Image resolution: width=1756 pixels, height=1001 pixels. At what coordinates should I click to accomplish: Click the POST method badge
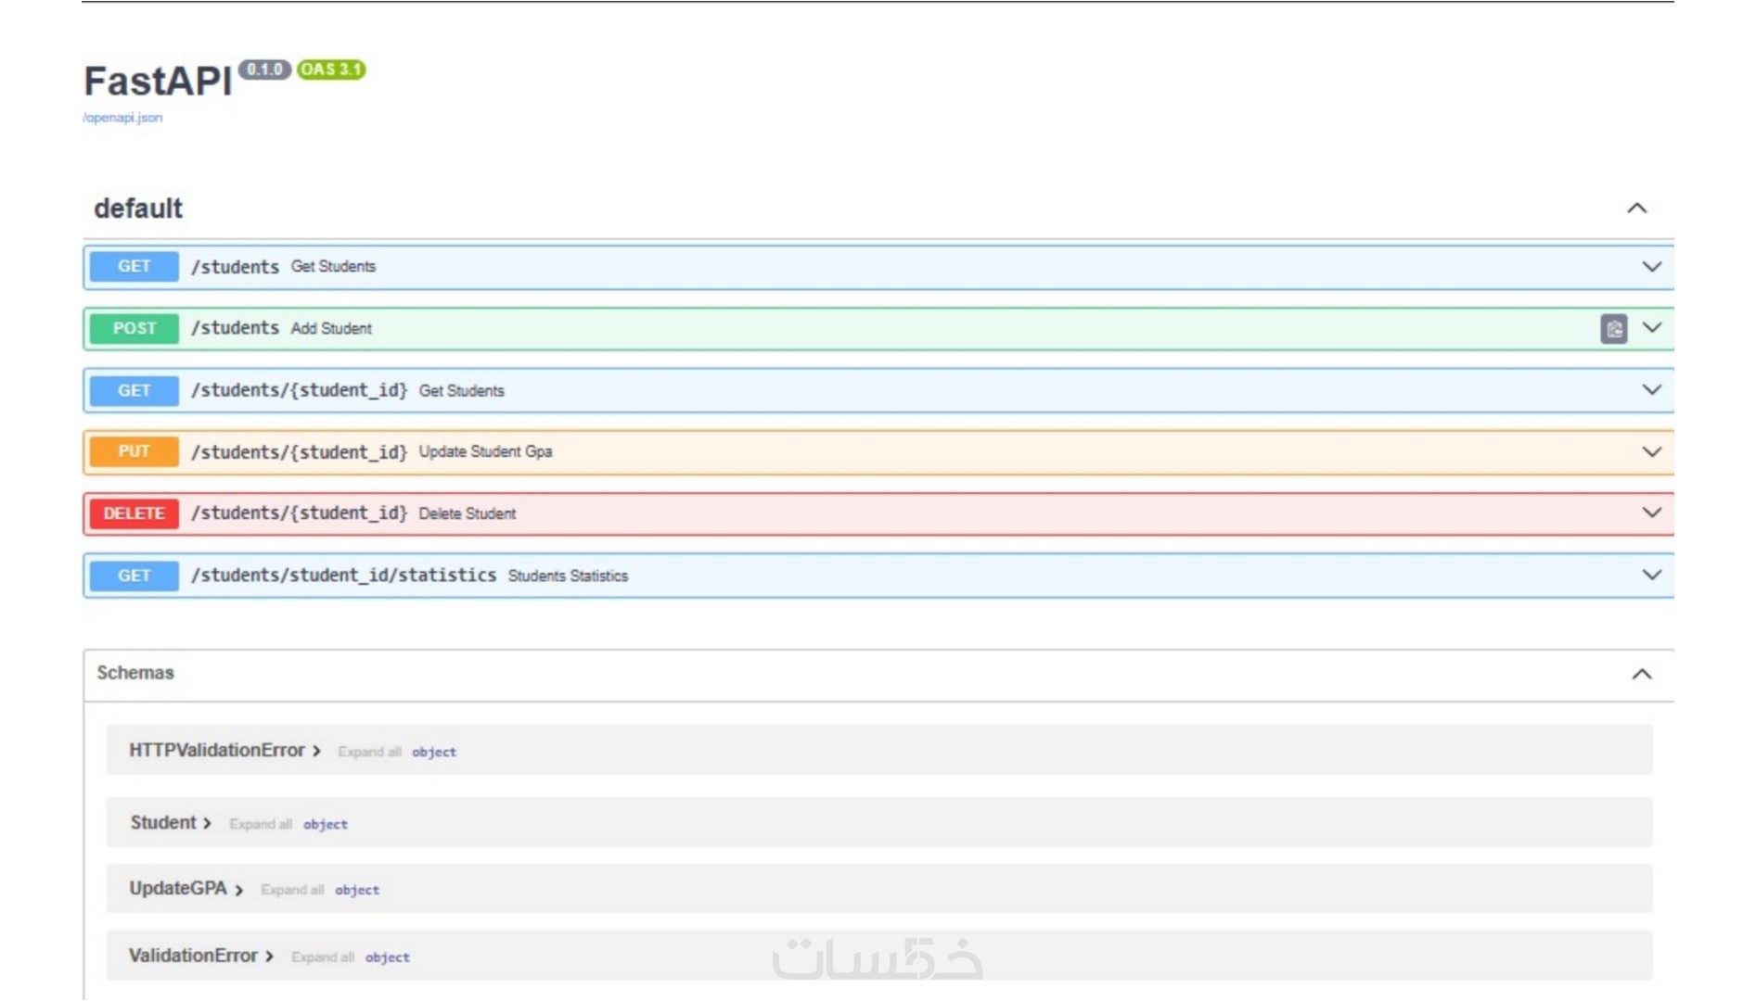coord(135,328)
